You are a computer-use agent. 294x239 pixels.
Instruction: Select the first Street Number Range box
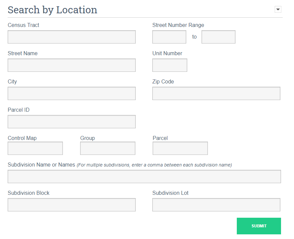pos(169,37)
